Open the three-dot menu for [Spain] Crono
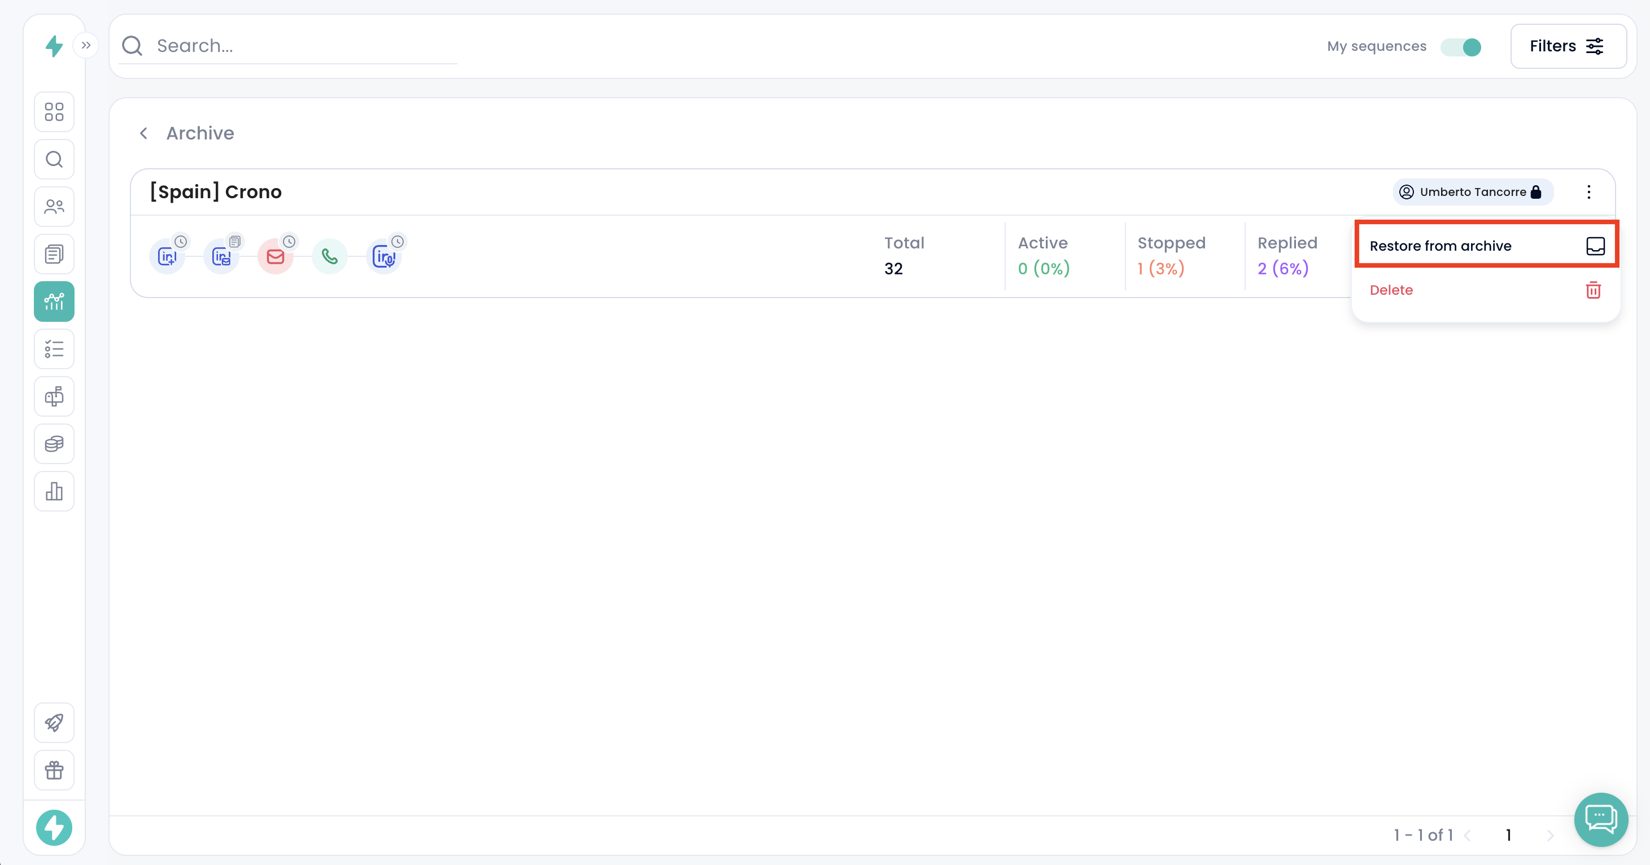This screenshot has width=1650, height=865. [x=1588, y=192]
